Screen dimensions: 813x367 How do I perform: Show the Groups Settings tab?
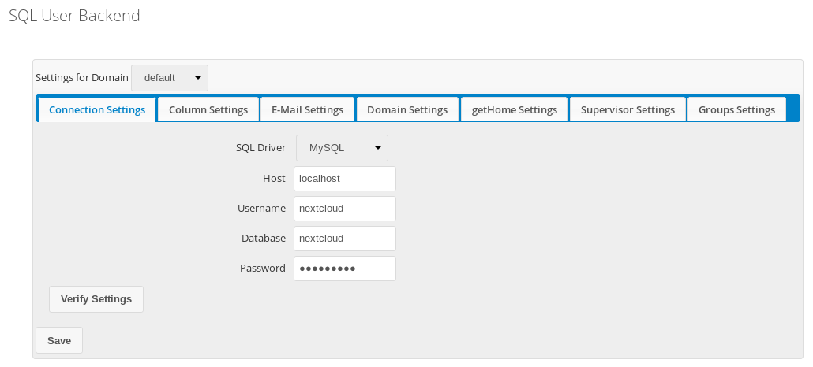pyautogui.click(x=736, y=109)
